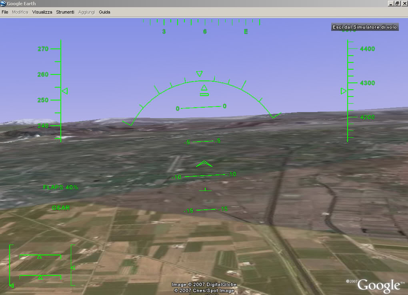Click the elevator position indicator arrow
This screenshot has height=295, width=408.
click(x=73, y=267)
